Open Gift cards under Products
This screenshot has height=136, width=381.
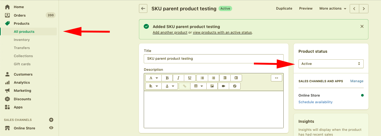(22, 64)
